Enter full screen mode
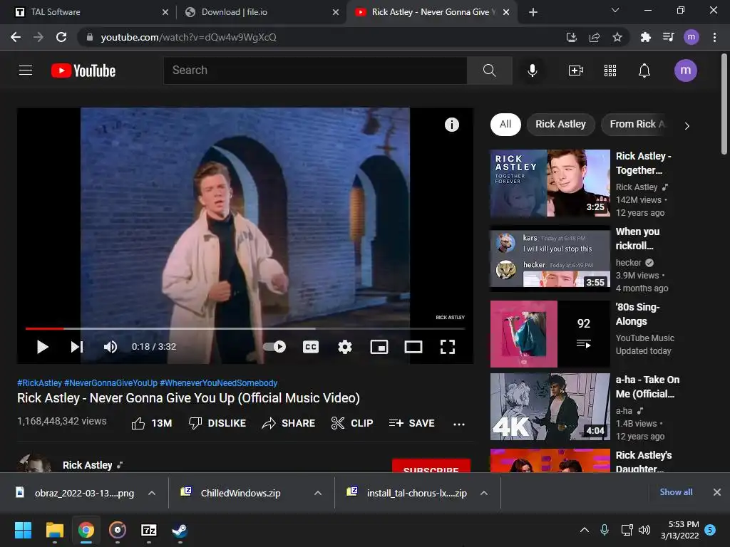Screen dimensions: 730x547 [x=448, y=347]
